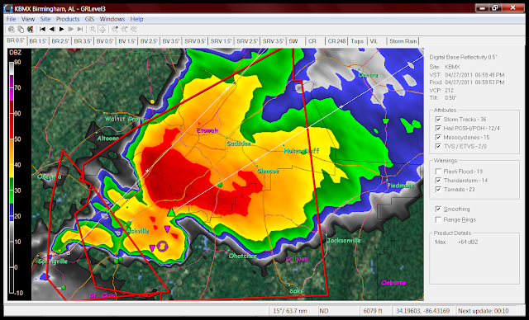Switch to BR 1.5° product tab
Screen dimensions: 529x320
[x=38, y=41]
